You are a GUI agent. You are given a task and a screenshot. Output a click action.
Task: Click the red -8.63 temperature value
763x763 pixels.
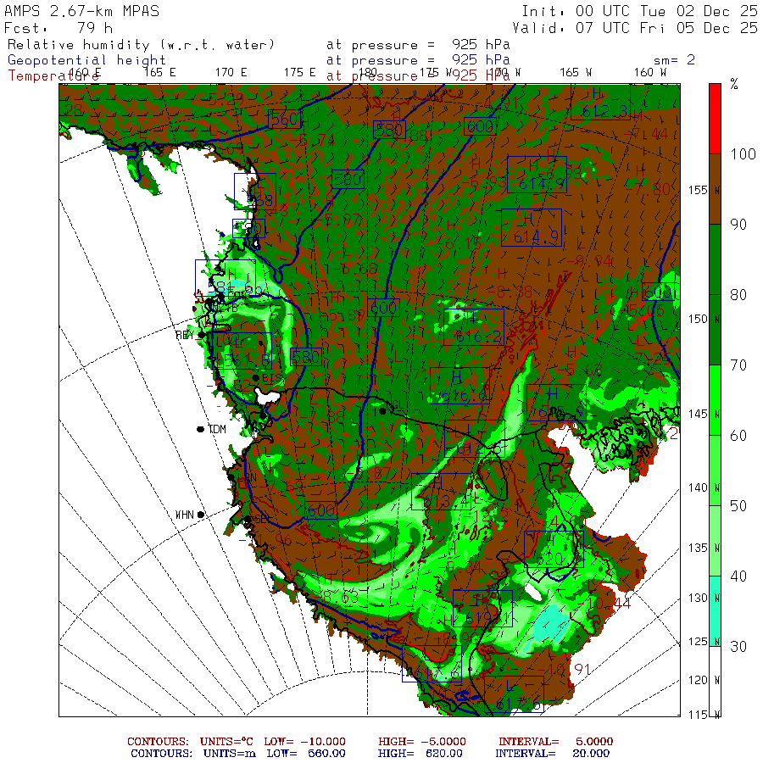click(x=337, y=597)
